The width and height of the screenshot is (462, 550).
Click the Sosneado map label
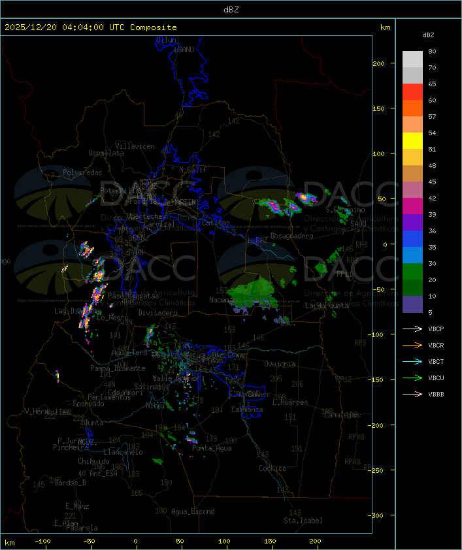click(88, 404)
